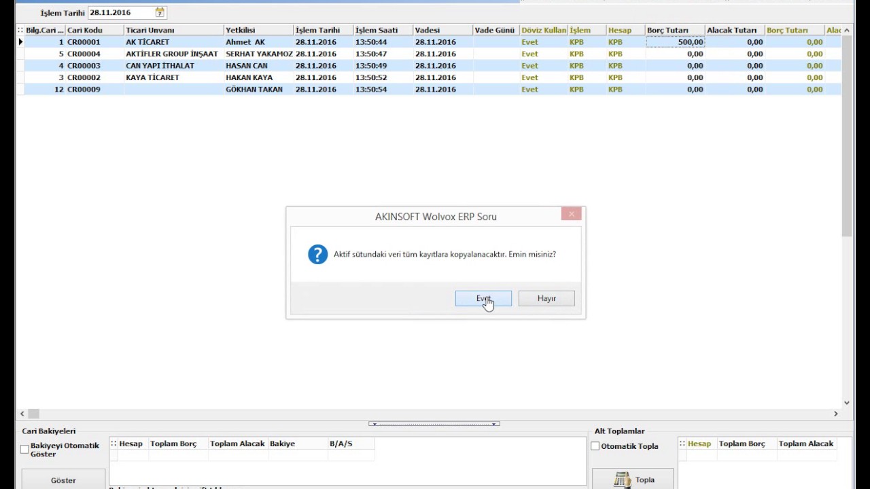Image resolution: width=870 pixels, height=489 pixels.
Task: Select the cell HAKAN KAYA
Action: [x=258, y=77]
